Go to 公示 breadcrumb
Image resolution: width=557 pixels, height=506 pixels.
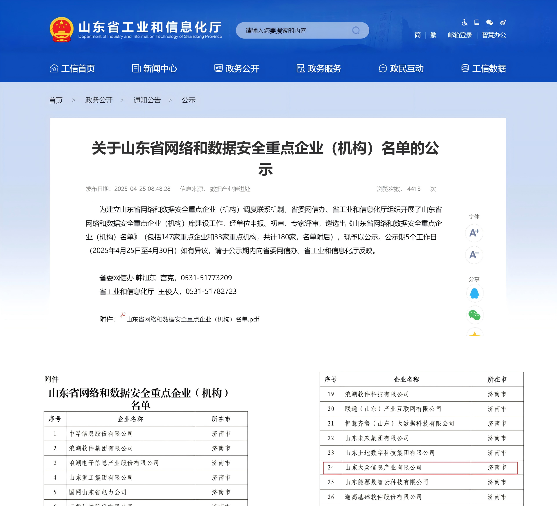189,100
